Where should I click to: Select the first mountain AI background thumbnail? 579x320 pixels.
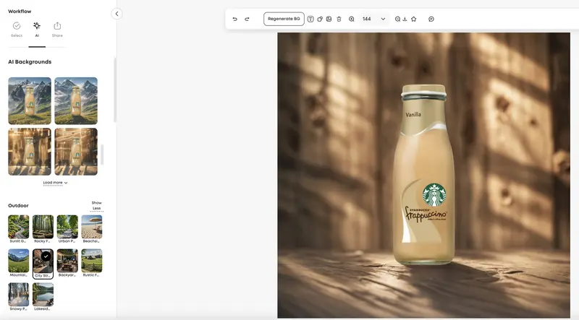pyautogui.click(x=30, y=100)
